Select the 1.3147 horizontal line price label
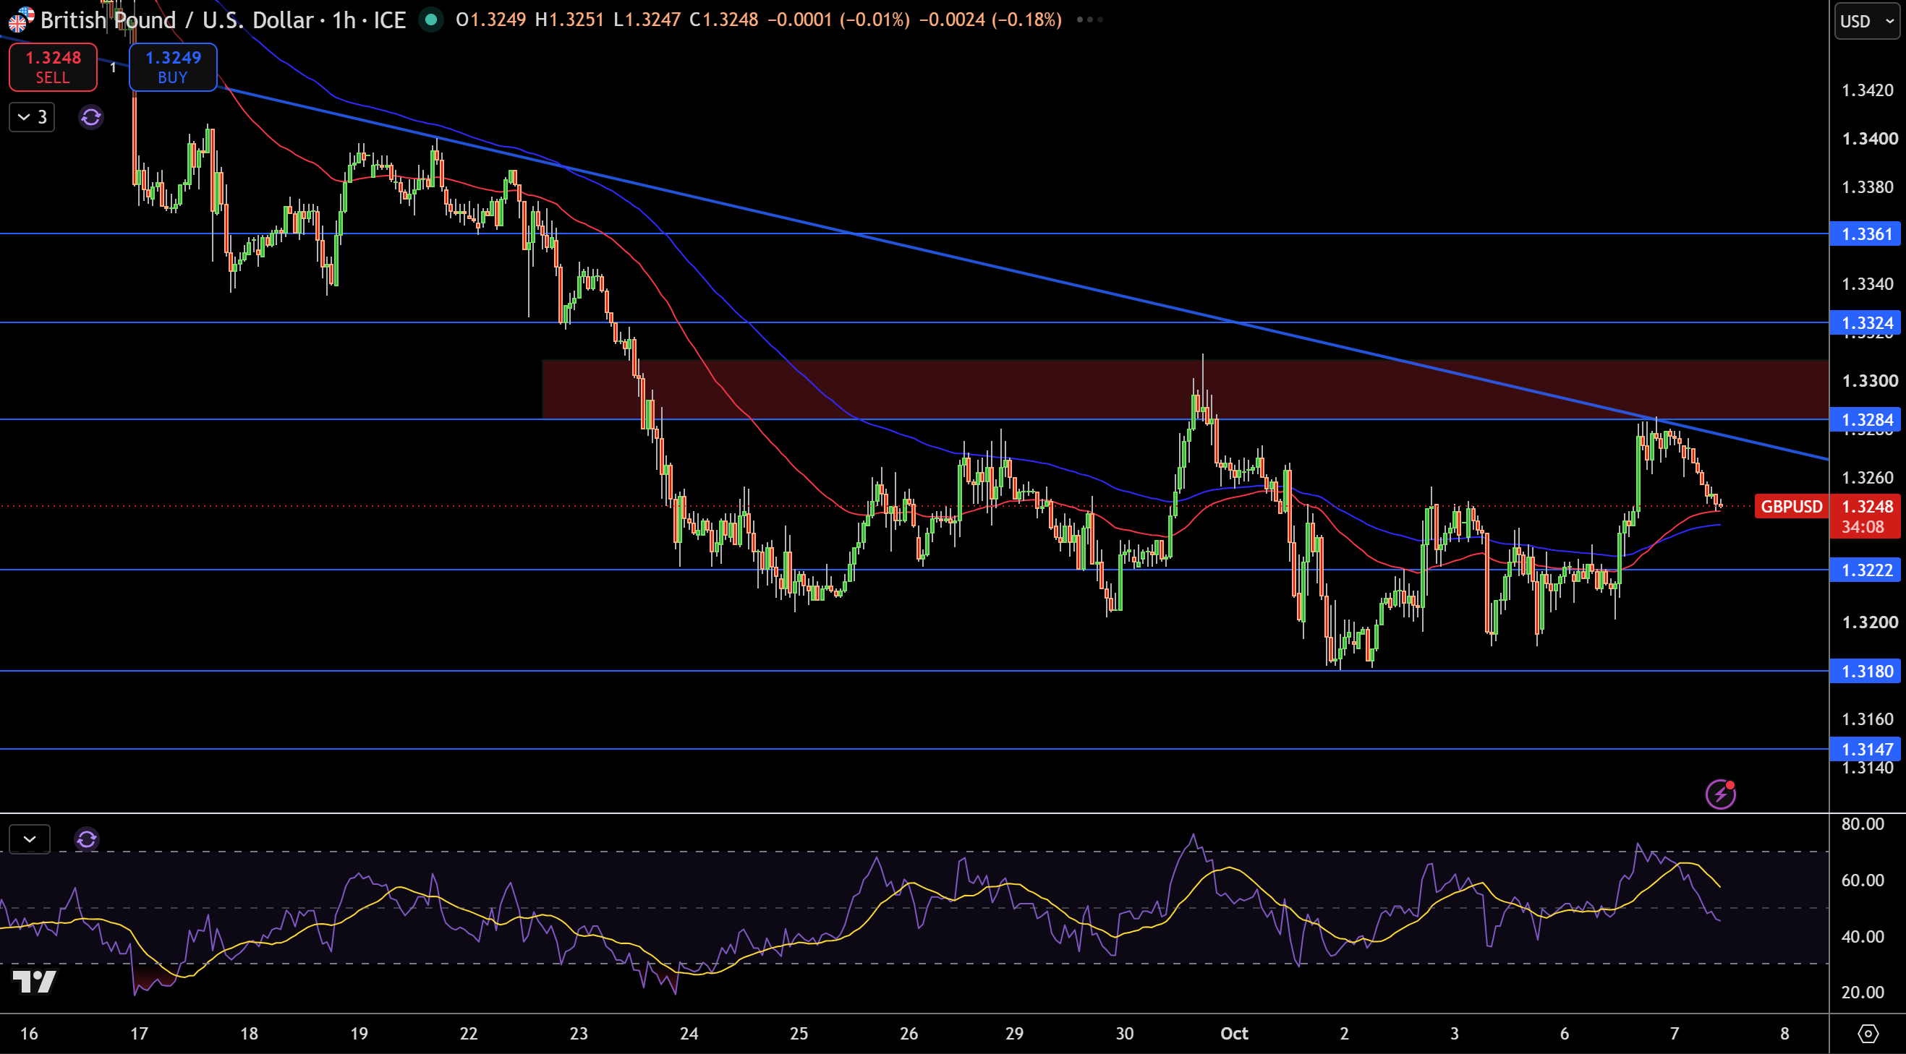1906x1054 pixels. [1865, 748]
